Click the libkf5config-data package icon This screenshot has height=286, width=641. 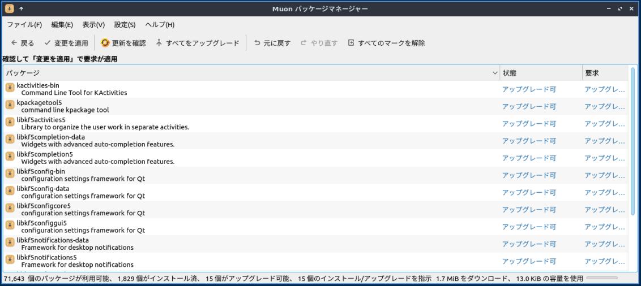point(10,190)
